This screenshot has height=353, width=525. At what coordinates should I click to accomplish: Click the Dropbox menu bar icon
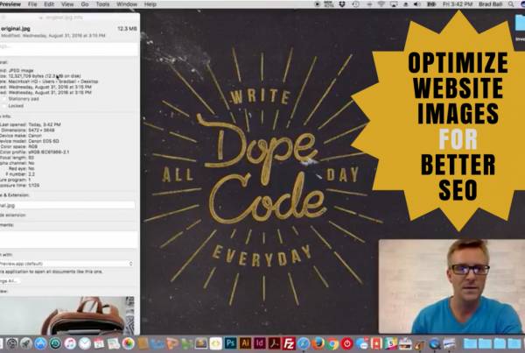[x=342, y=4]
